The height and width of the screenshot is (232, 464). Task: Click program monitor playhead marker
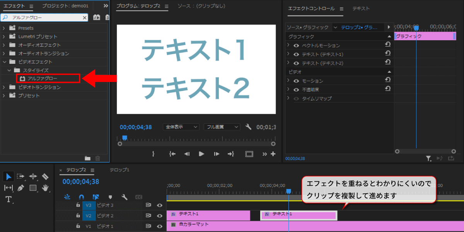[x=125, y=138]
